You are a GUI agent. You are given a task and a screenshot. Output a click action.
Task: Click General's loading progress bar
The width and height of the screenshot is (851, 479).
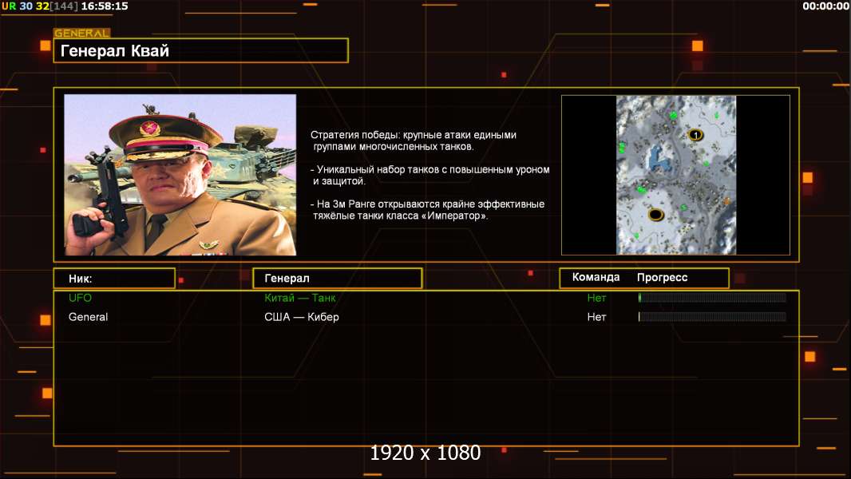click(x=712, y=316)
